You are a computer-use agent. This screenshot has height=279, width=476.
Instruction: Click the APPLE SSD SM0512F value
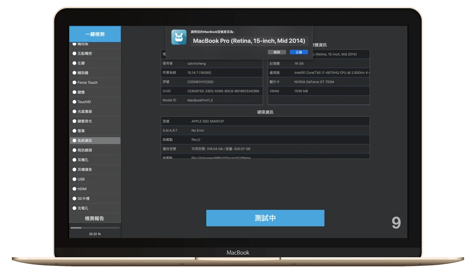coord(207,121)
